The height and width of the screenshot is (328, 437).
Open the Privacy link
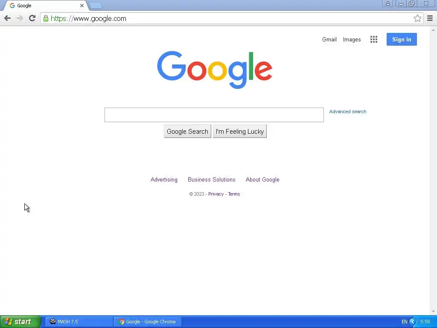click(216, 194)
